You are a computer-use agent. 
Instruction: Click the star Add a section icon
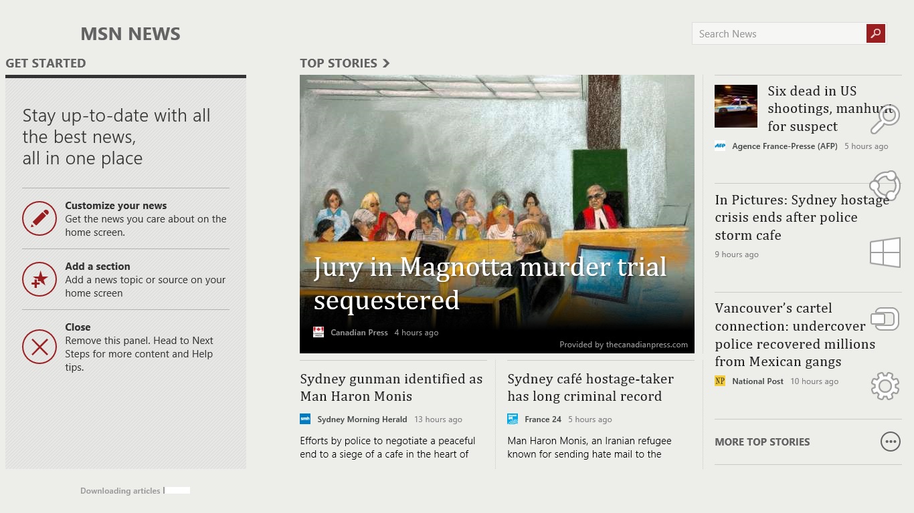(39, 279)
